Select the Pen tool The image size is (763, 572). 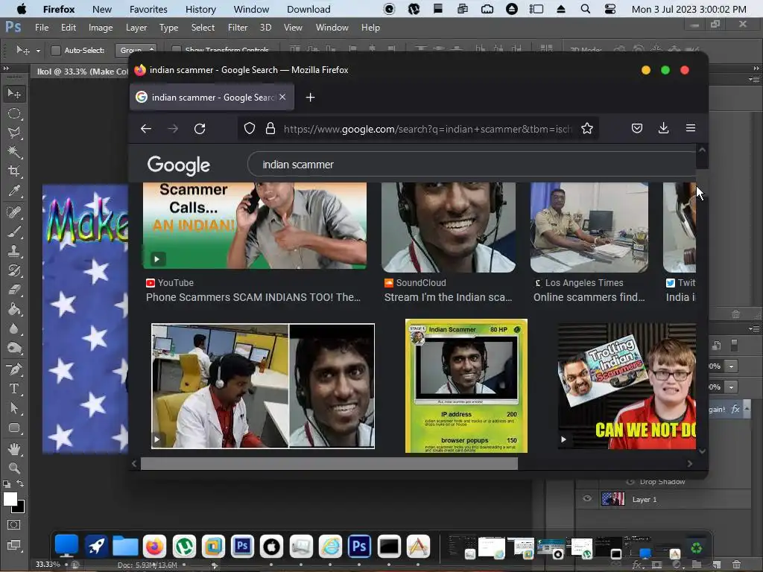coord(14,369)
